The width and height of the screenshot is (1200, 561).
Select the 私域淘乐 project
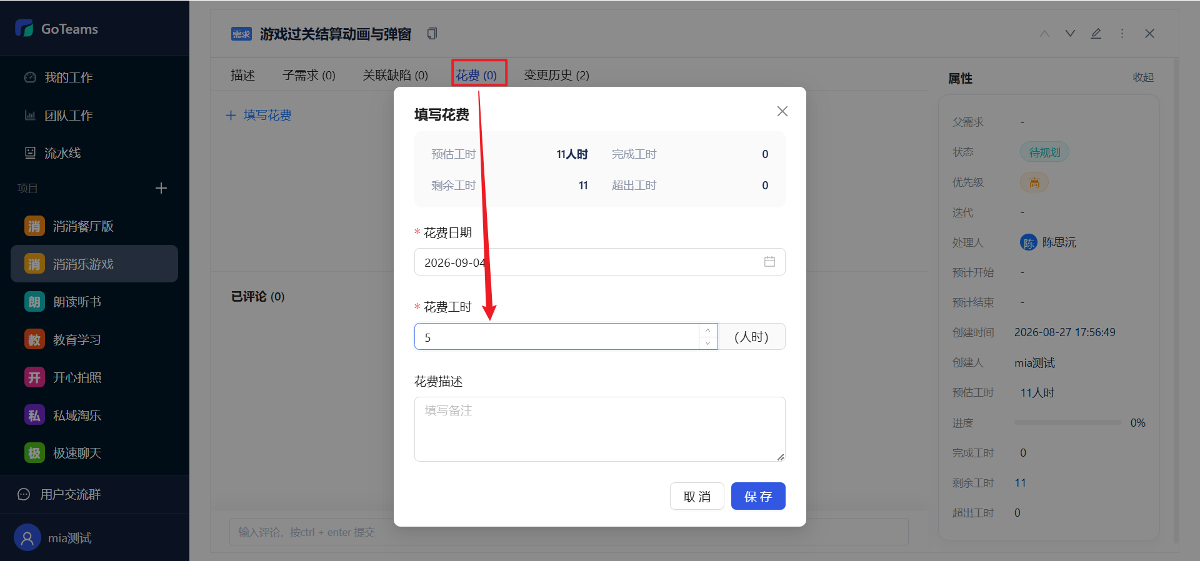pyautogui.click(x=94, y=415)
